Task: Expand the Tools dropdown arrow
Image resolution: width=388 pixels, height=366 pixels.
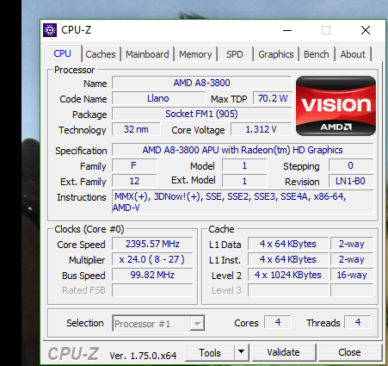Action: click(242, 352)
